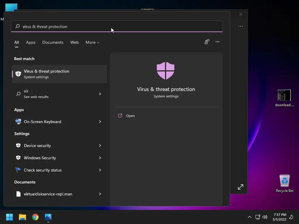Viewport: 299px width, 224px height.
Task: Open the Device security setting
Action: [x=59, y=146]
